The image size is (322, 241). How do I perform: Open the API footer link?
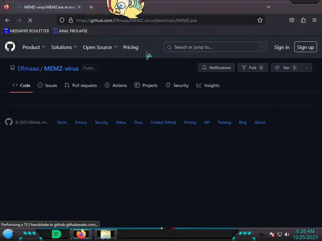[207, 122]
